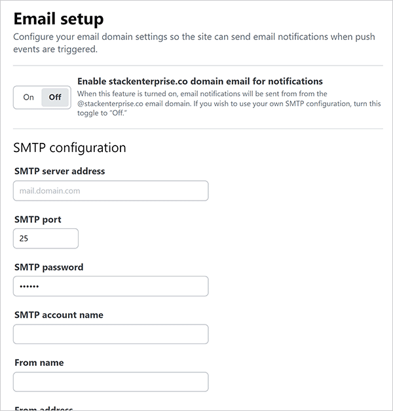
Task: Focus the SMTP port field
Action: click(46, 239)
